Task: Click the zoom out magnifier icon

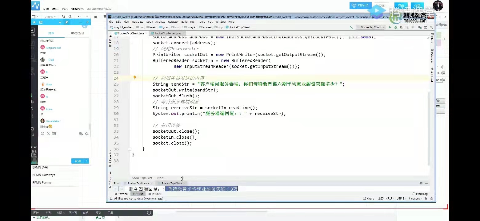Action: click(70, 17)
